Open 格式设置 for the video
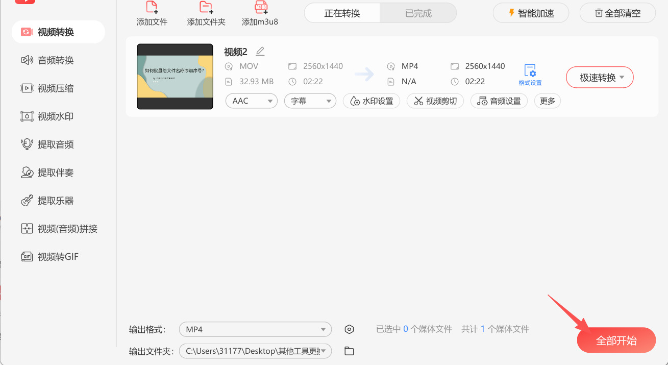The width and height of the screenshot is (668, 365). [530, 73]
